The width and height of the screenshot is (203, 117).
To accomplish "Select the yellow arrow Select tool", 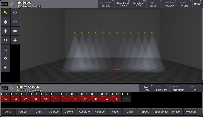I will pos(5,13).
